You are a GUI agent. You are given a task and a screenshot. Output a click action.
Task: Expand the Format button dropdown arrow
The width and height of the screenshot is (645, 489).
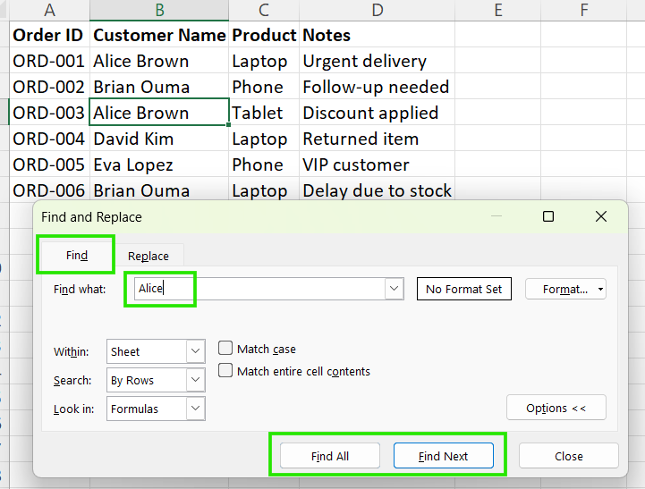[x=600, y=289]
